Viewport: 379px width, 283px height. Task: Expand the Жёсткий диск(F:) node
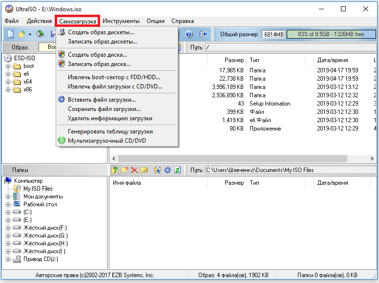click(x=8, y=228)
